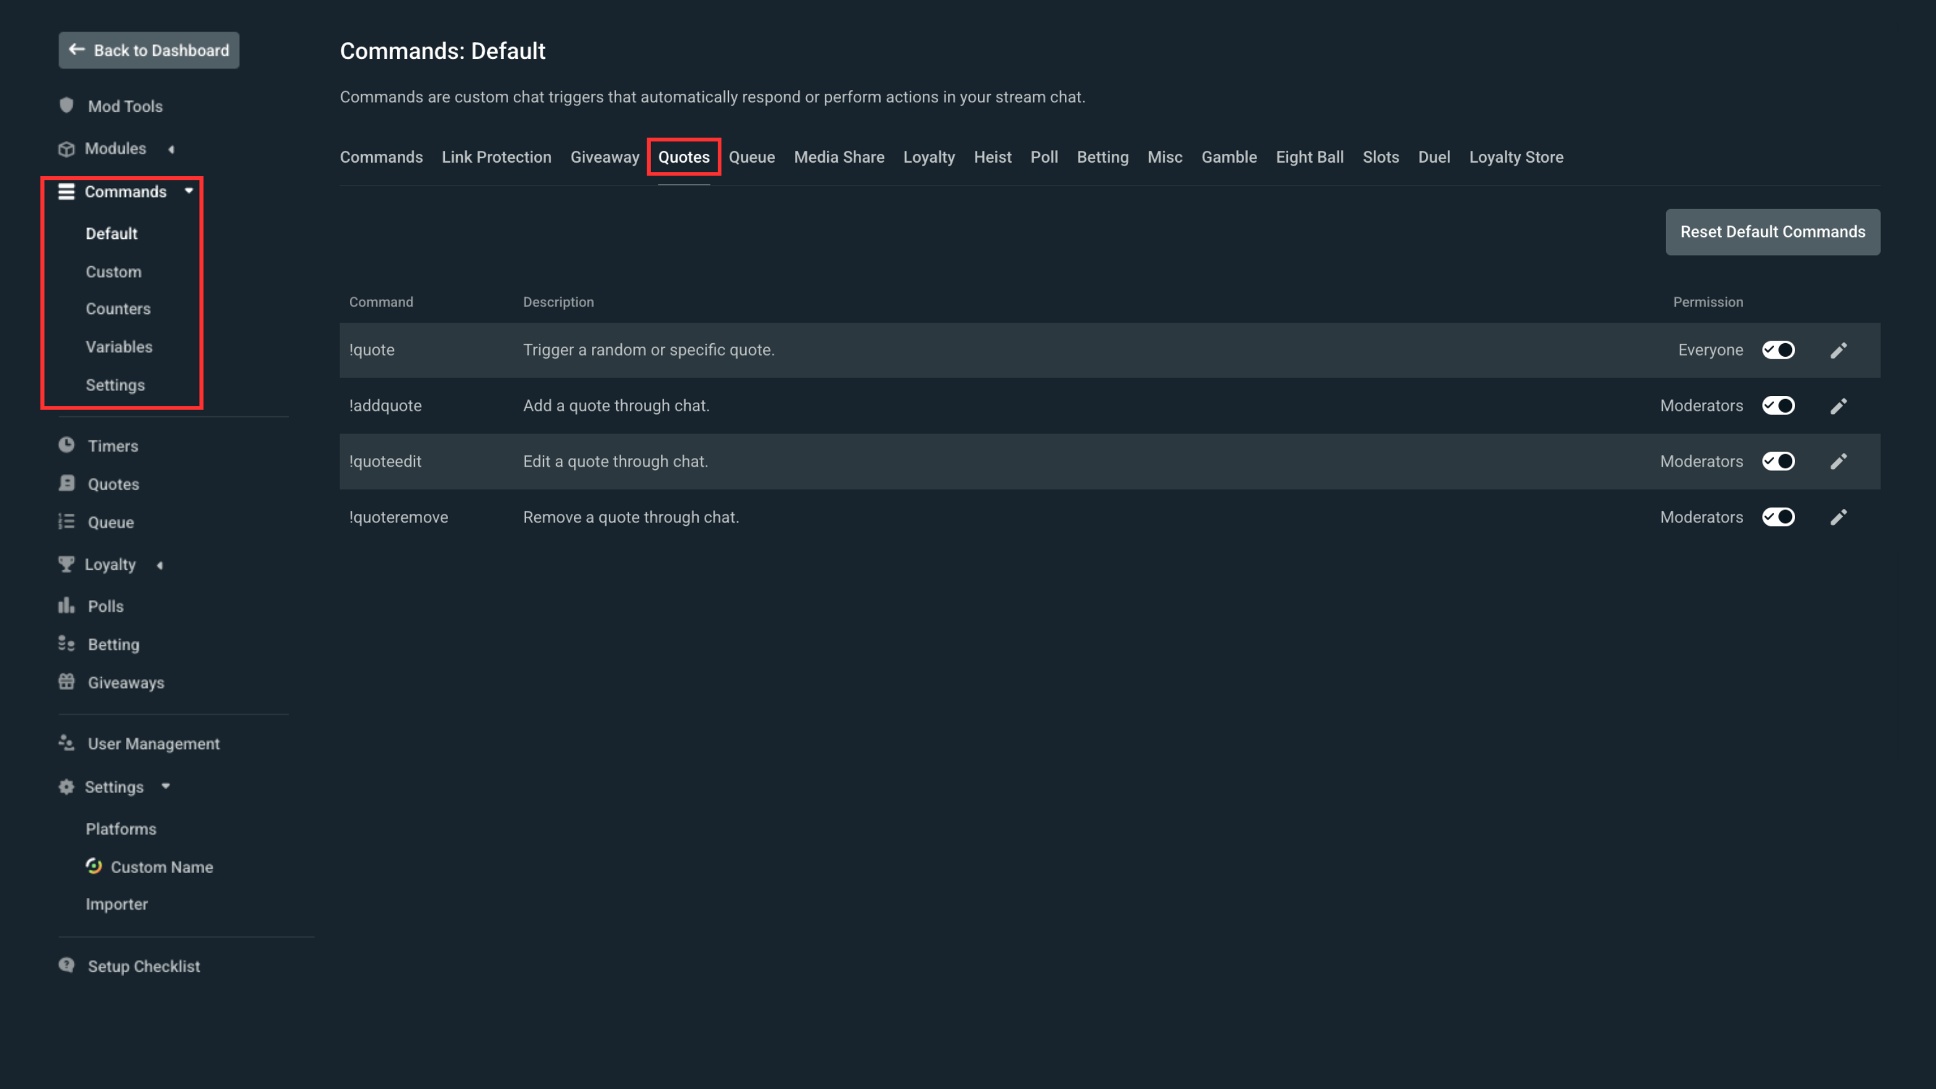This screenshot has width=1936, height=1089.
Task: Click the Modules cube icon
Action: tap(66, 149)
